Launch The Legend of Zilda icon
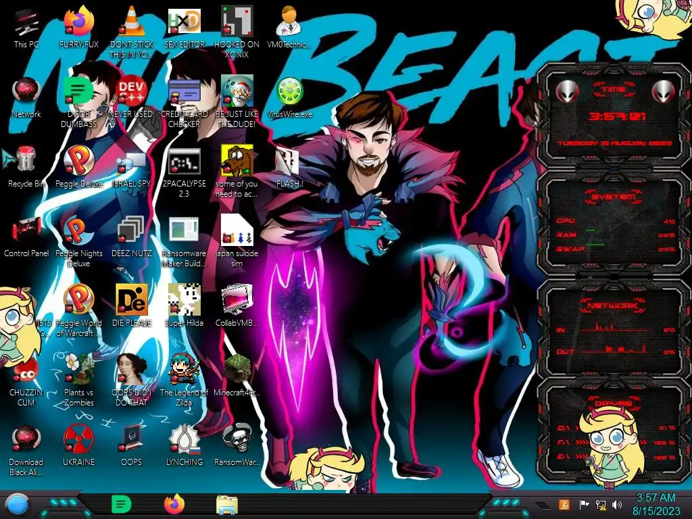Image resolution: width=692 pixels, height=519 pixels. [184, 380]
